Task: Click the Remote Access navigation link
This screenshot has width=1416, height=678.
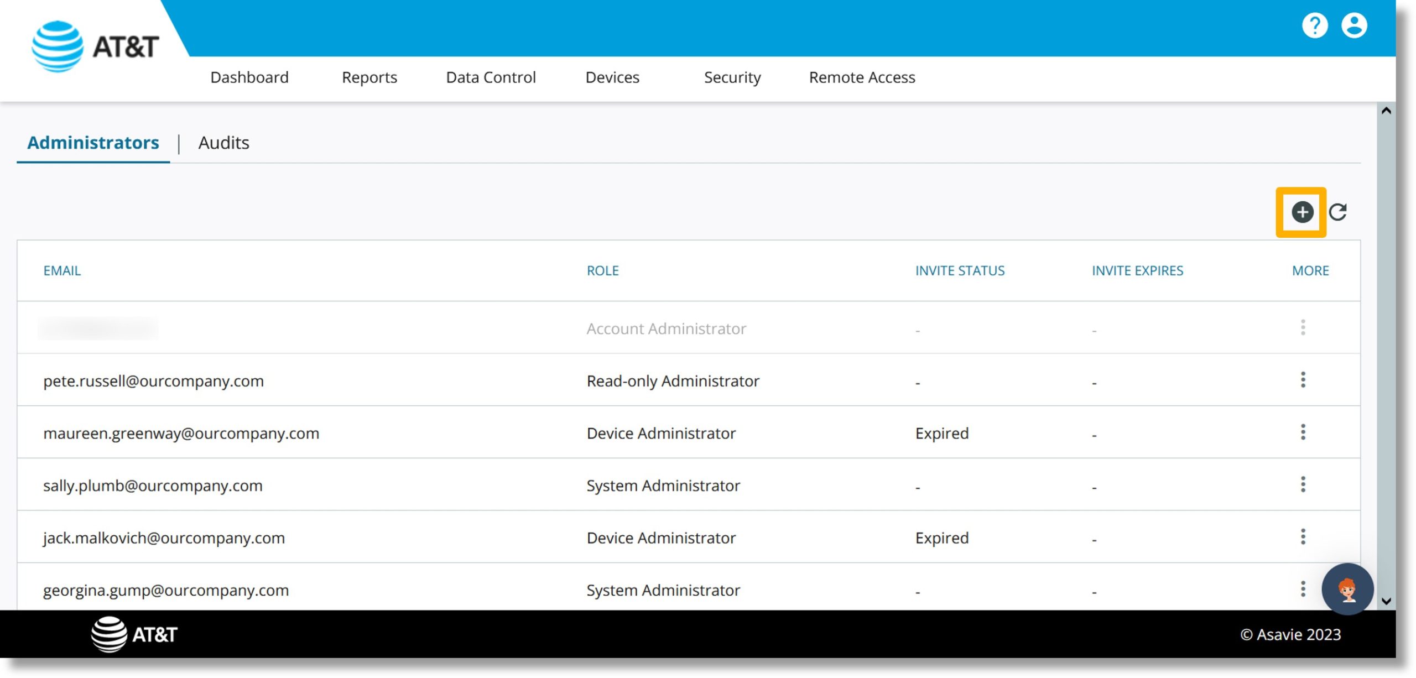Action: pos(862,77)
